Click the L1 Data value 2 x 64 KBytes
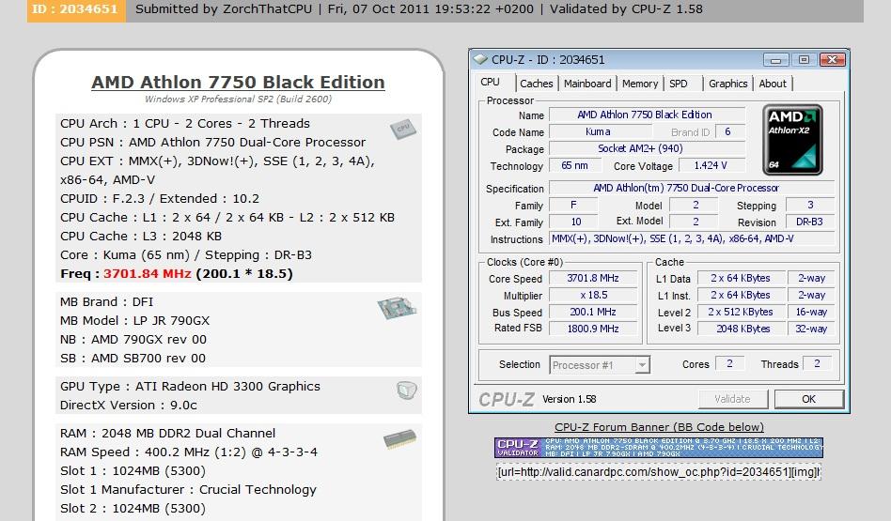This screenshot has height=521, width=891. point(741,278)
